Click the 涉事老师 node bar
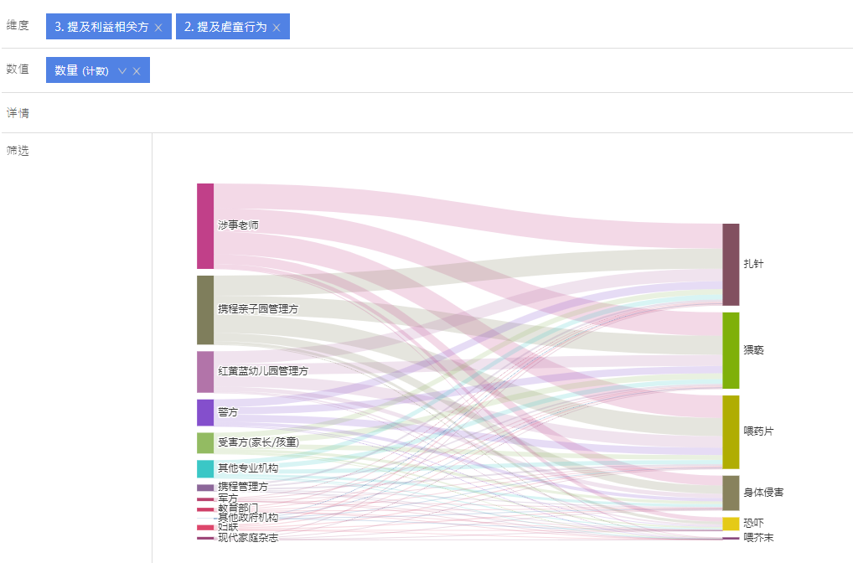853x563 pixels. coord(205,226)
